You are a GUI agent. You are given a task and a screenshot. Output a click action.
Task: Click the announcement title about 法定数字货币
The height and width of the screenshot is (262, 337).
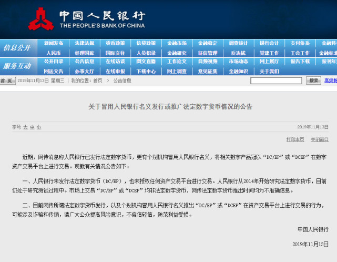tap(170, 107)
